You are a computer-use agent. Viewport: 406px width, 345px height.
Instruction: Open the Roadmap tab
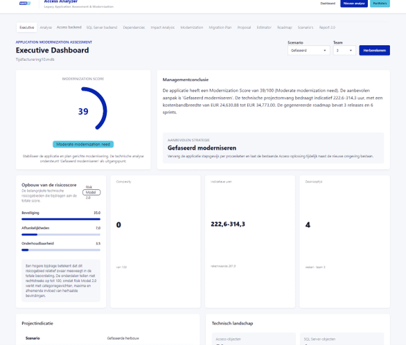coord(284,28)
